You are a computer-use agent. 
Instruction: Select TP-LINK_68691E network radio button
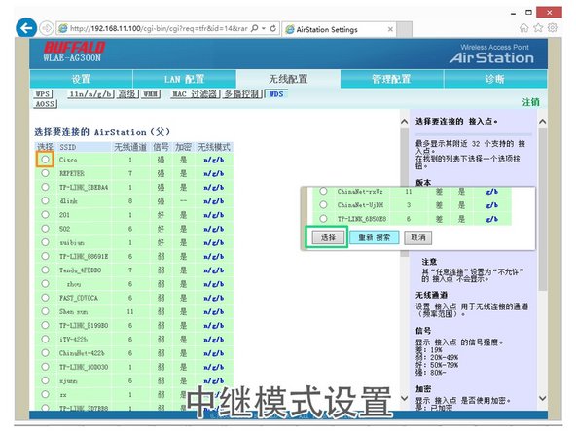(x=45, y=256)
